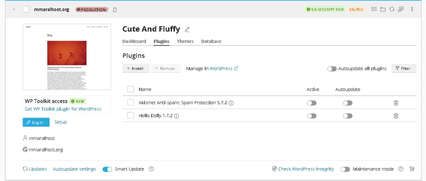This screenshot has height=181, width=426.
Task: Tick the select-all plugins checkbox
Action: (131, 89)
